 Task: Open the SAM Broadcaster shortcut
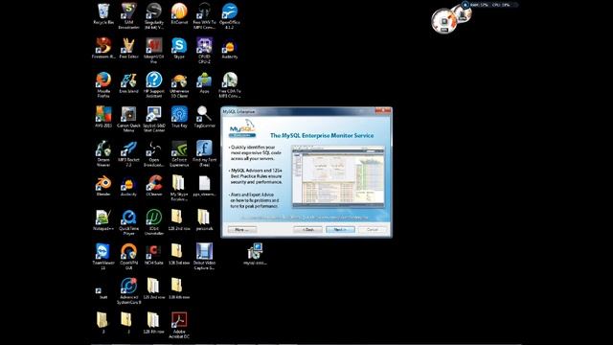pos(128,15)
